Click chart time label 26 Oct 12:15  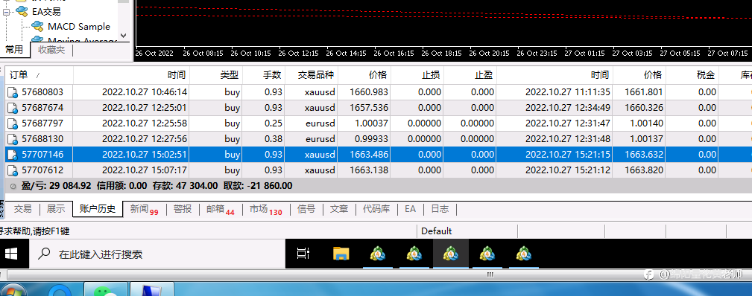click(x=298, y=53)
